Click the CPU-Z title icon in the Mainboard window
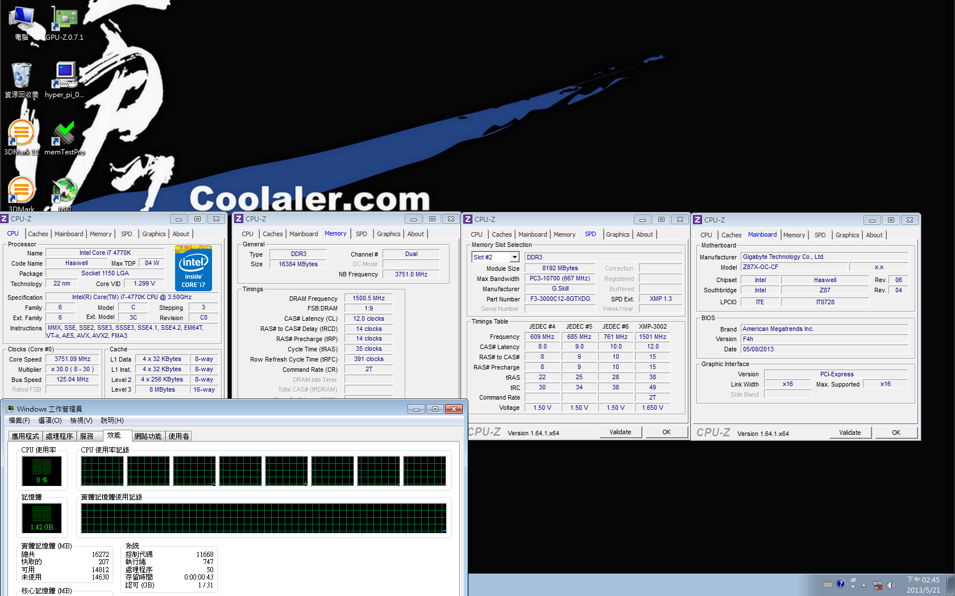The image size is (955, 596). coord(697,220)
